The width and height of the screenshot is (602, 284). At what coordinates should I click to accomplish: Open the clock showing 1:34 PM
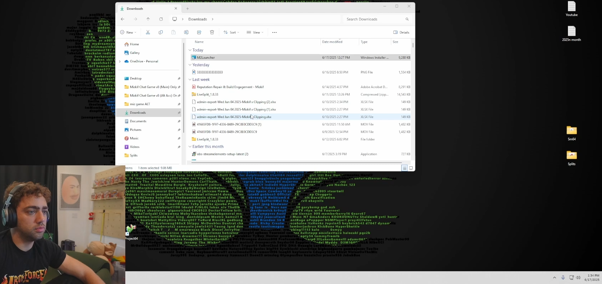[591, 278]
